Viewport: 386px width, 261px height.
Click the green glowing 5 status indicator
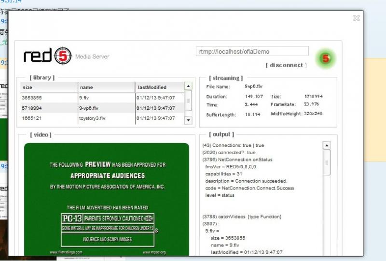pyautogui.click(x=325, y=58)
